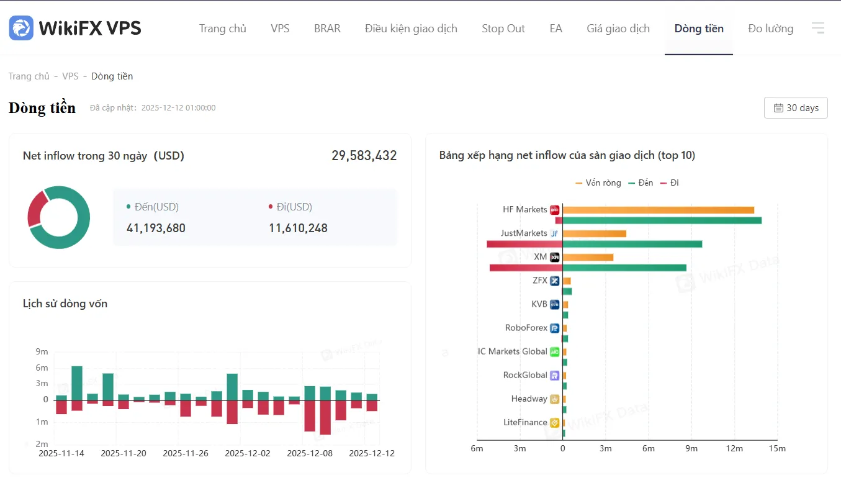Click the LiteFinance broker logo
The width and height of the screenshot is (841, 483).
tap(555, 422)
